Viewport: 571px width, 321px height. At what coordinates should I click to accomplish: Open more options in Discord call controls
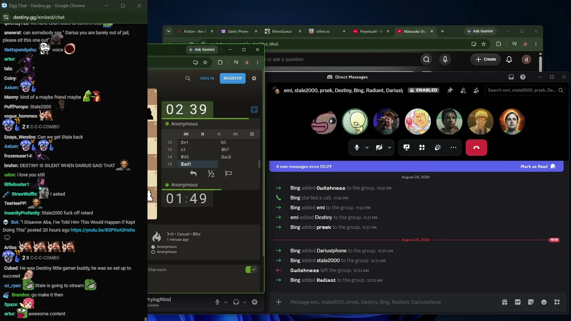pos(453,148)
